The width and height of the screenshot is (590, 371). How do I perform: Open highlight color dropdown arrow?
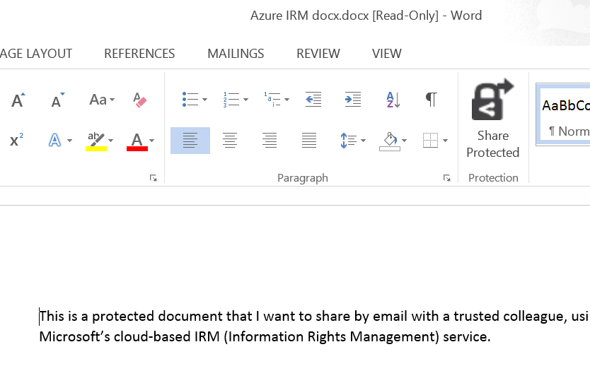[x=110, y=141]
